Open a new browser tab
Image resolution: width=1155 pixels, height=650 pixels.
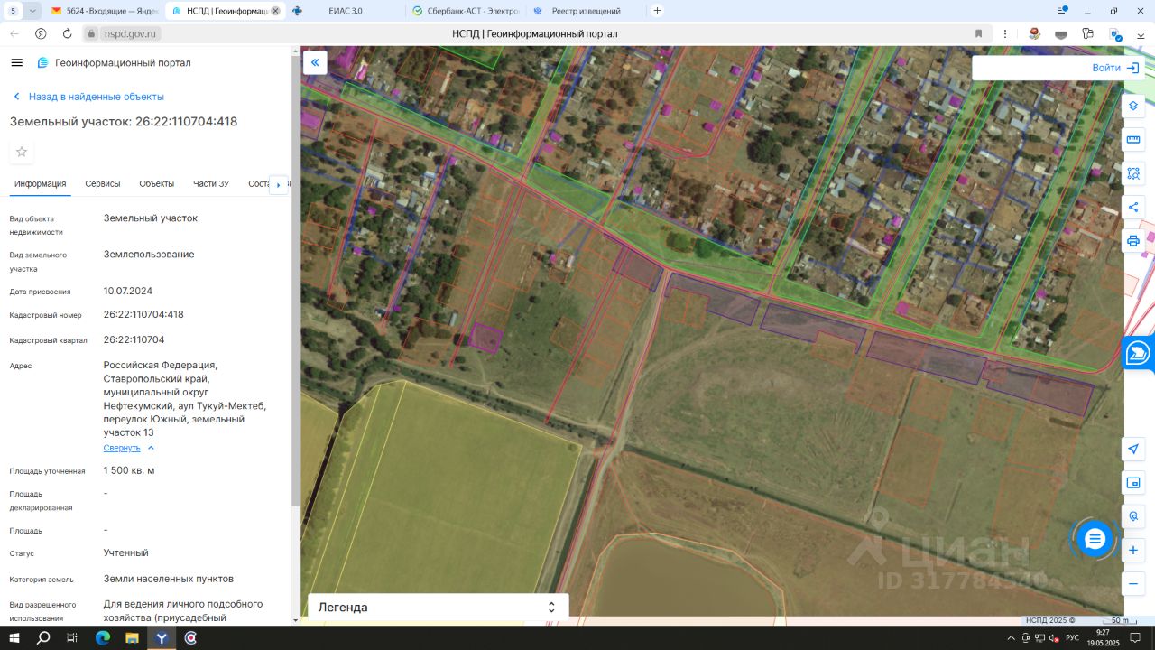point(657,11)
